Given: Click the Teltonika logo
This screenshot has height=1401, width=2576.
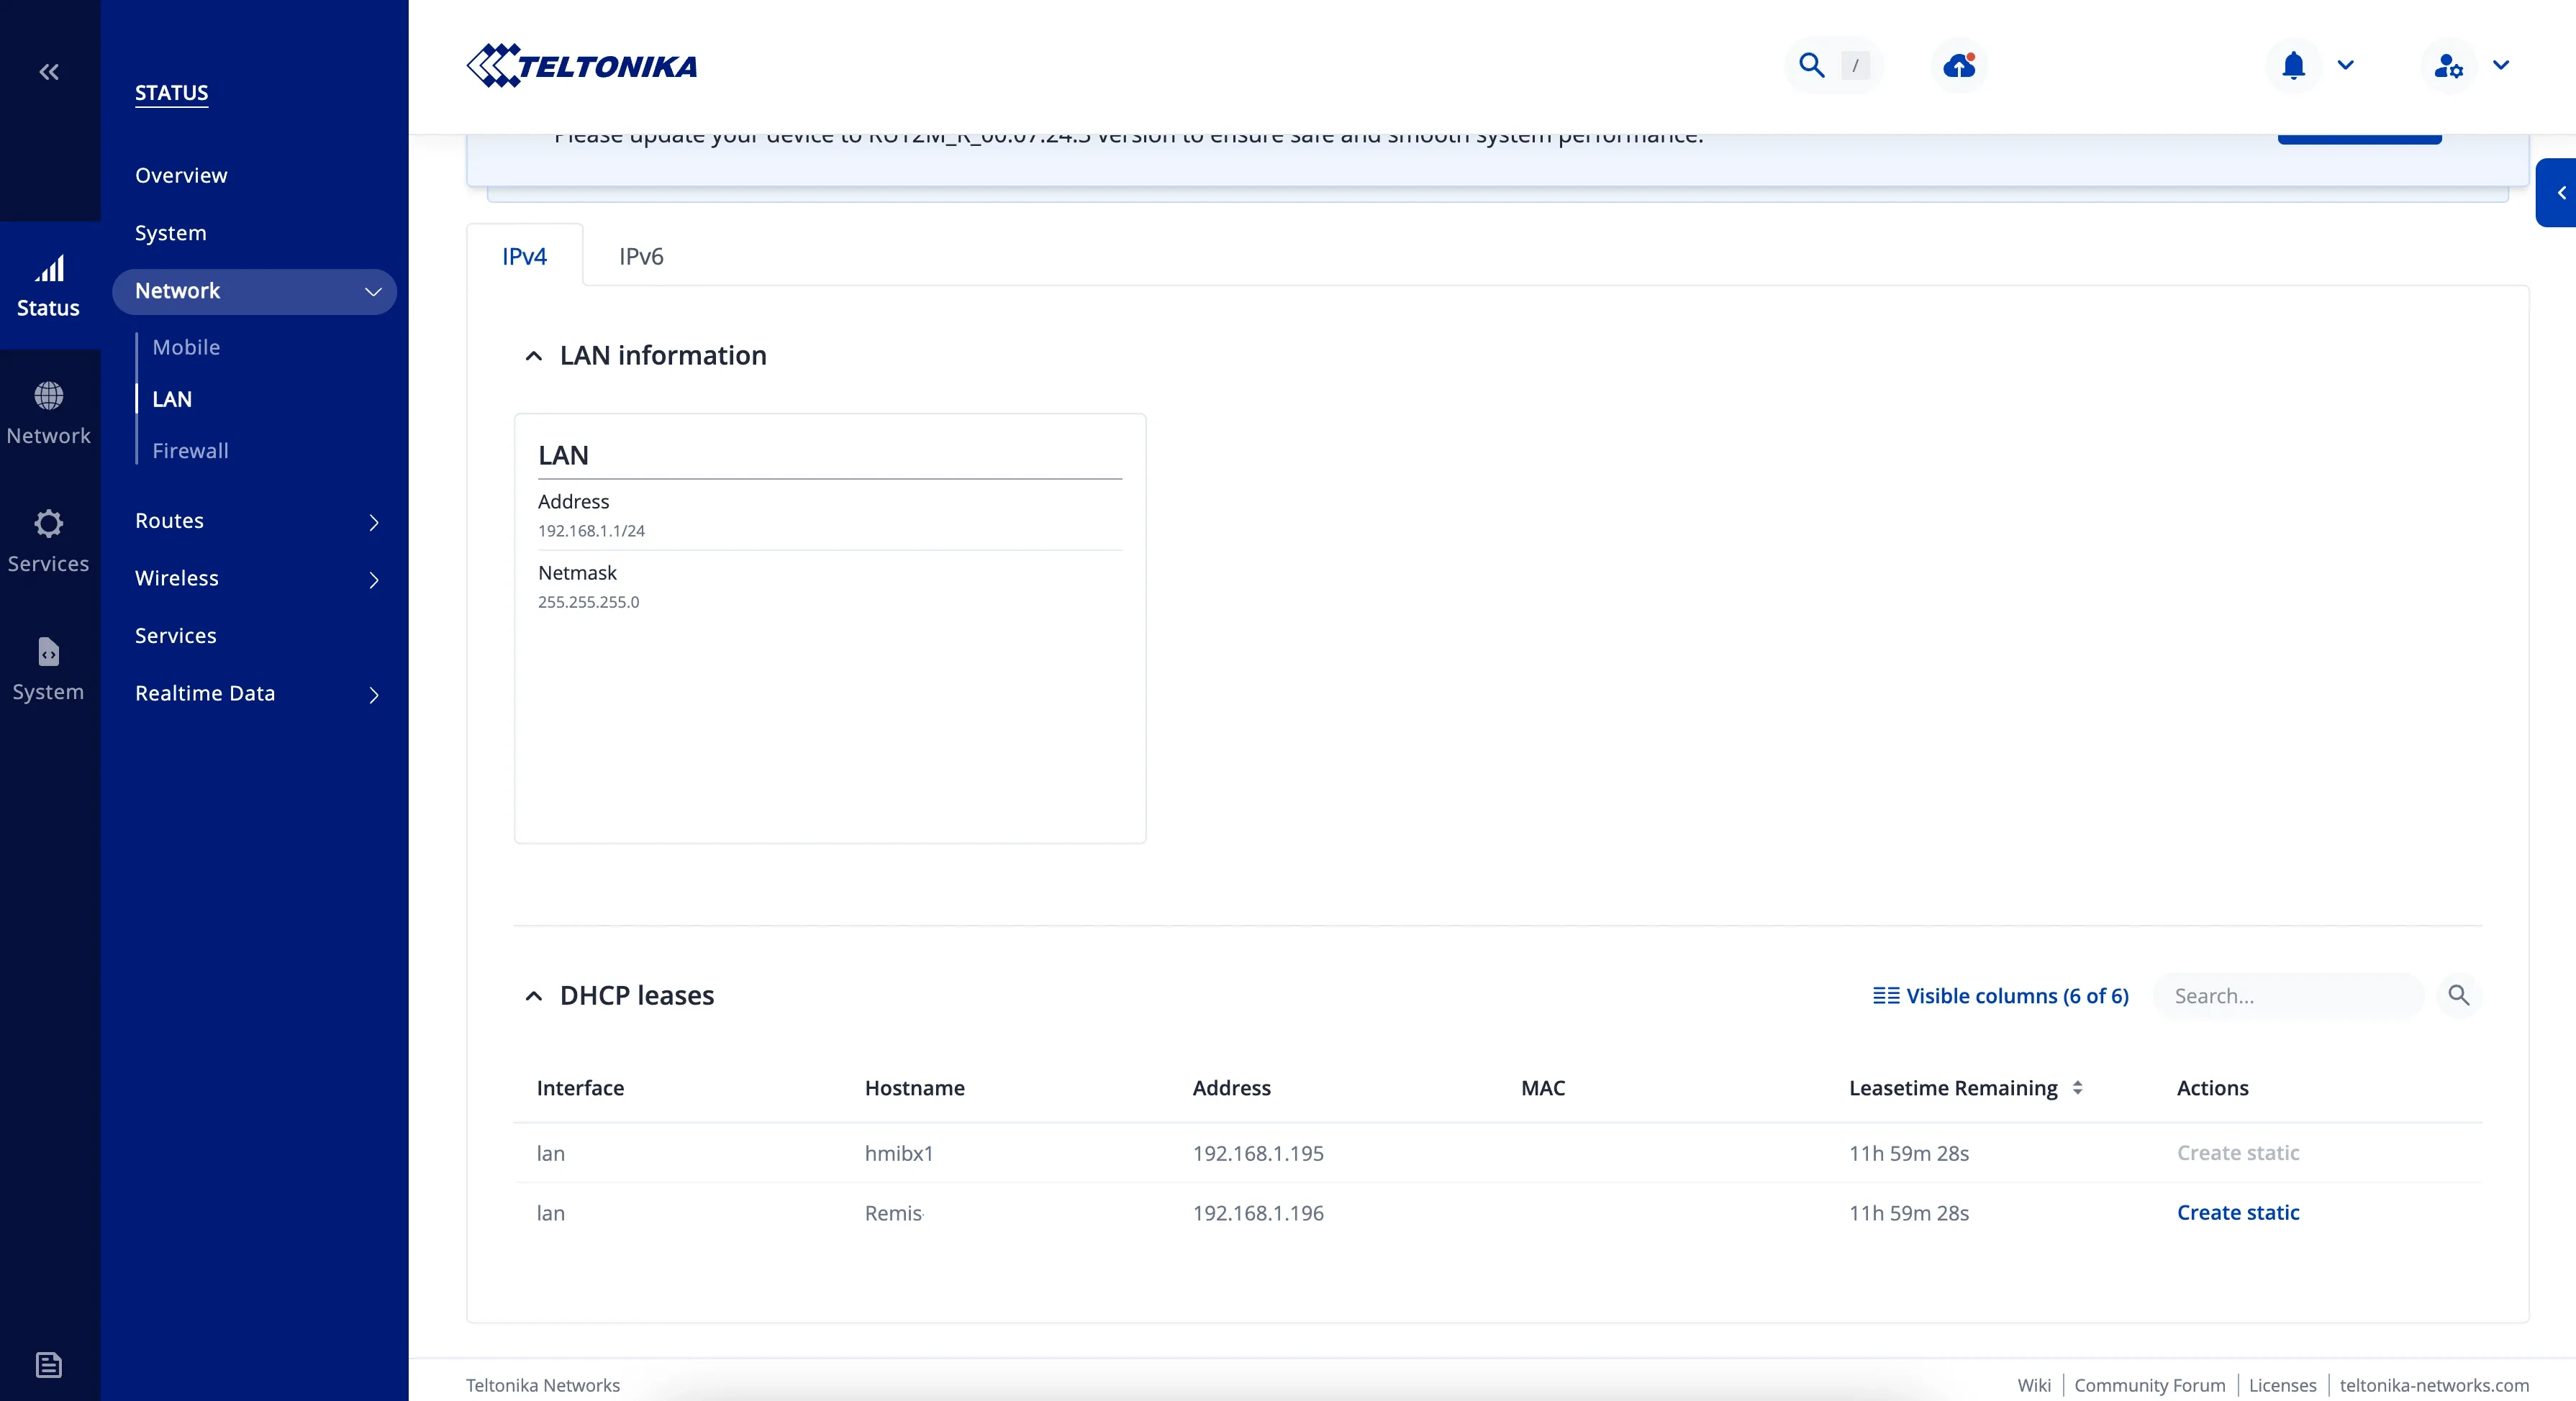Looking at the screenshot, I should coord(582,66).
